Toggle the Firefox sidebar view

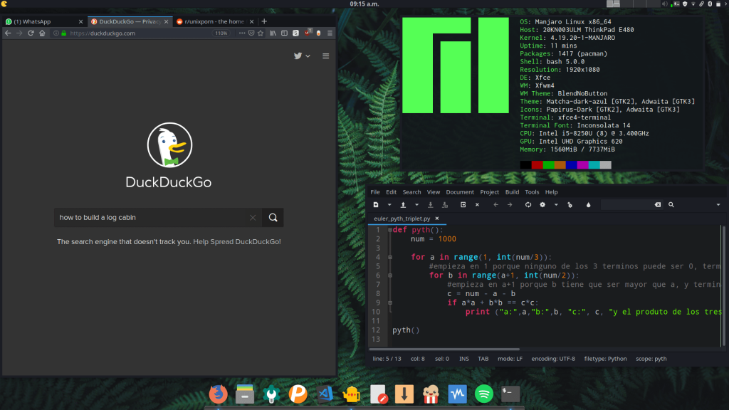[x=284, y=33]
